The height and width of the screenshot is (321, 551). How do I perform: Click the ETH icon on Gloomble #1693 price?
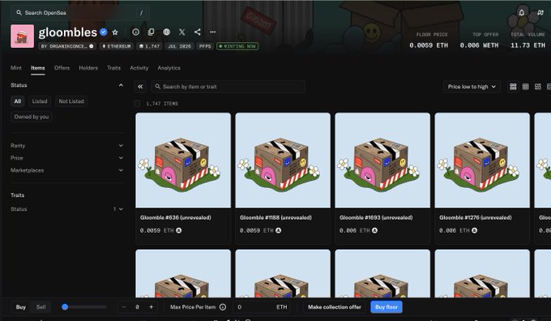point(374,230)
